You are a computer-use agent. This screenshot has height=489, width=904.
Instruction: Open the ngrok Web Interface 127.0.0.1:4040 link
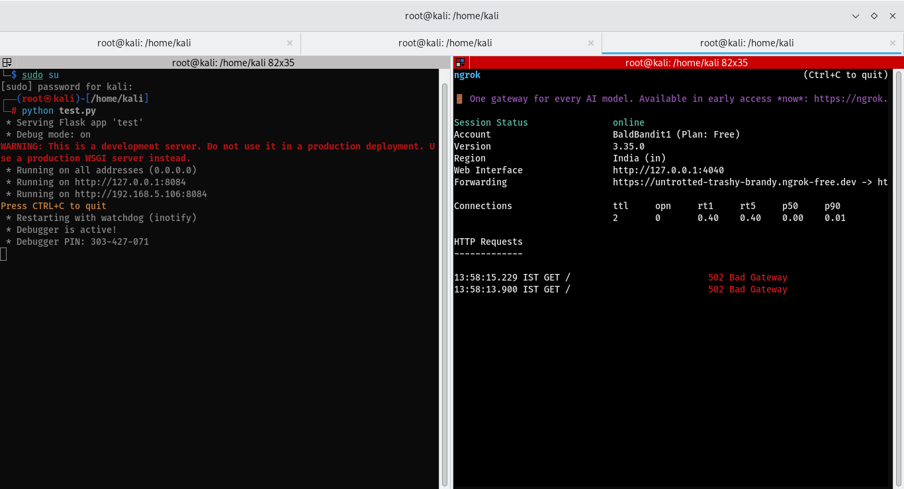668,170
